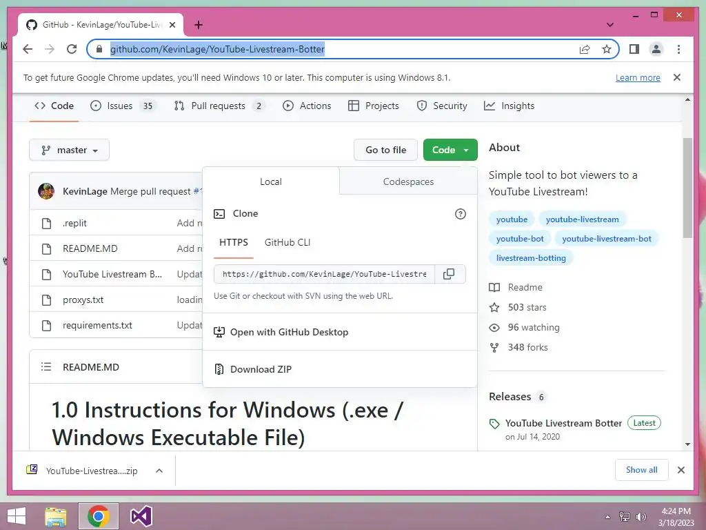This screenshot has width=706, height=530.
Task: Reload the GitHub page
Action: pos(72,49)
